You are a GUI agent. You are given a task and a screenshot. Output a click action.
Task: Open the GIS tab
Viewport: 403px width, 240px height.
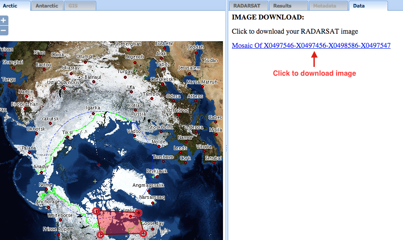click(80, 6)
